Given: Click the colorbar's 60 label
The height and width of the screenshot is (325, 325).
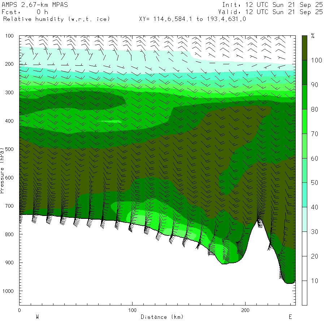Looking at the screenshot, I should point(315,159).
